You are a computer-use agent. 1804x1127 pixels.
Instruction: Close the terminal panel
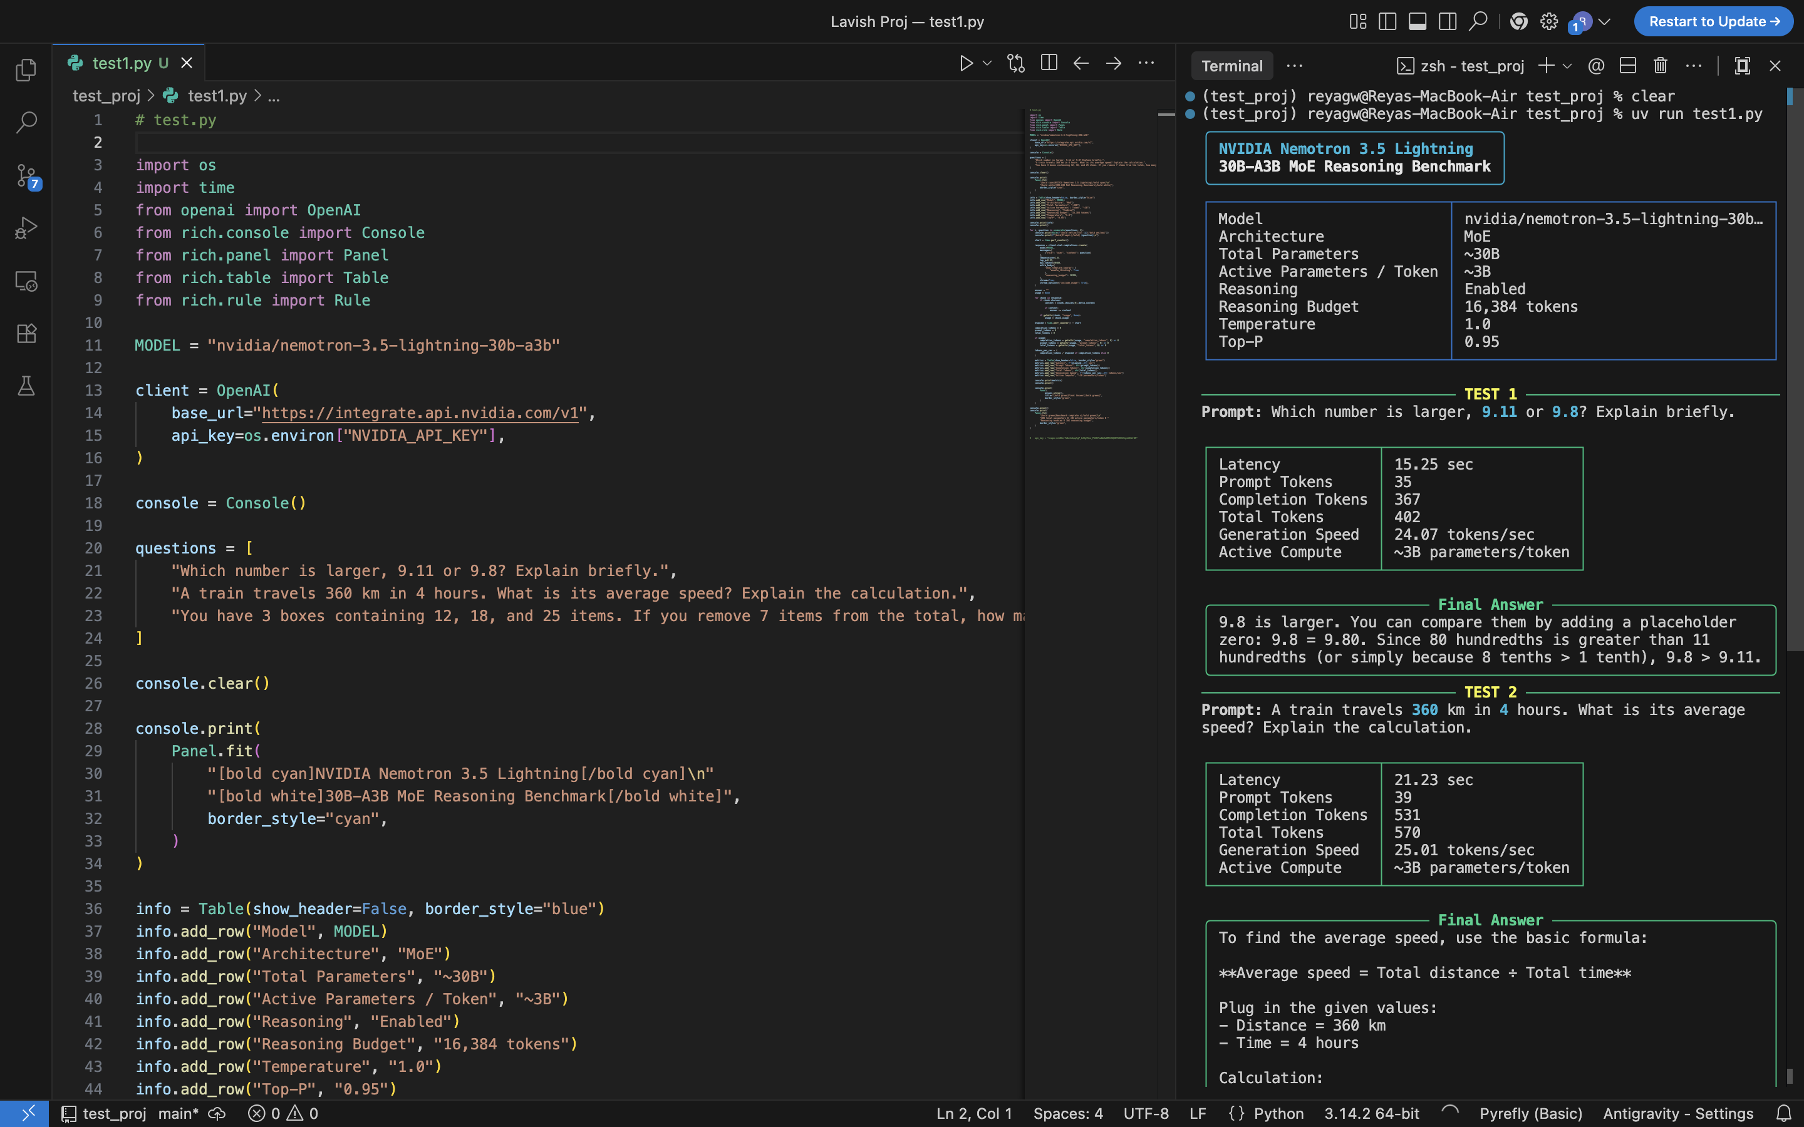click(x=1775, y=66)
